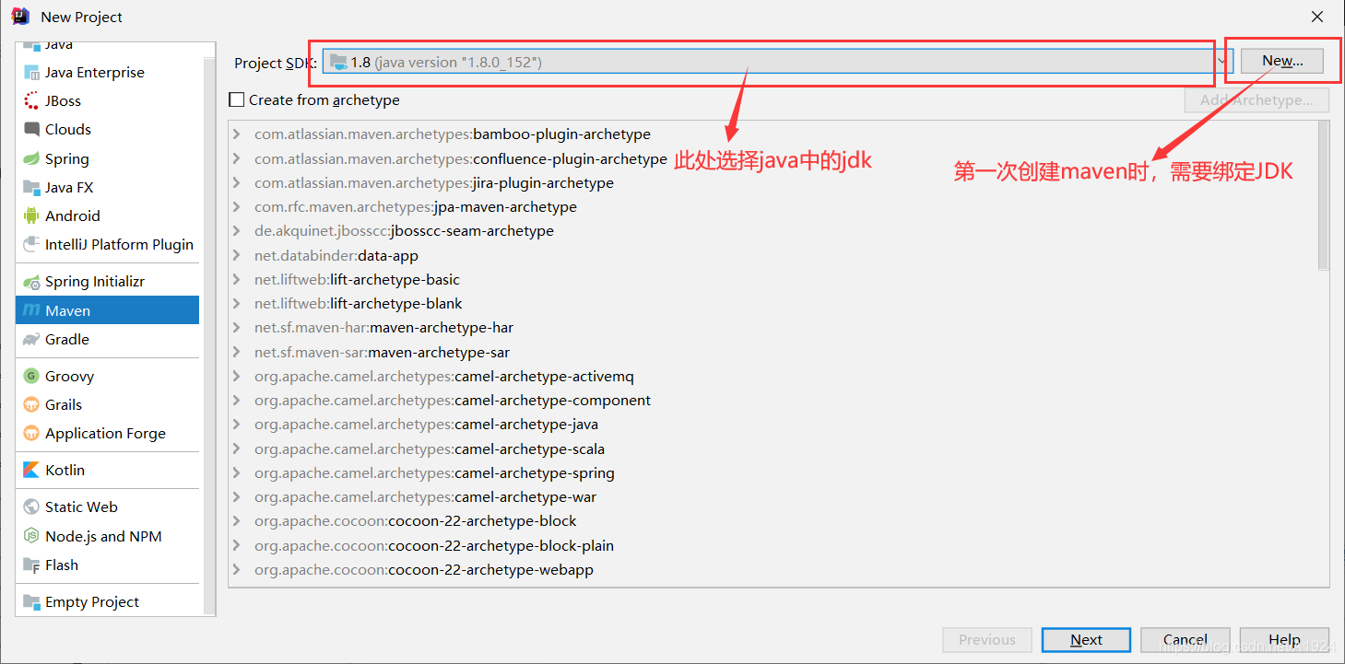Click the Add Archetype... button
The image size is (1345, 664).
1257,99
